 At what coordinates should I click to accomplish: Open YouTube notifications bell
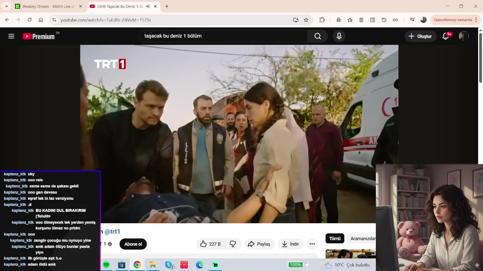click(446, 36)
